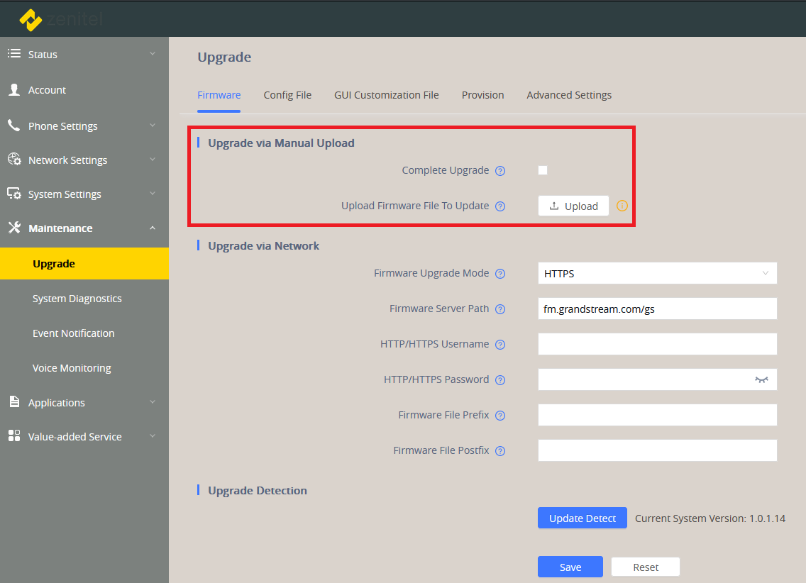
Task: Toggle password visibility eye icon
Action: [761, 379]
